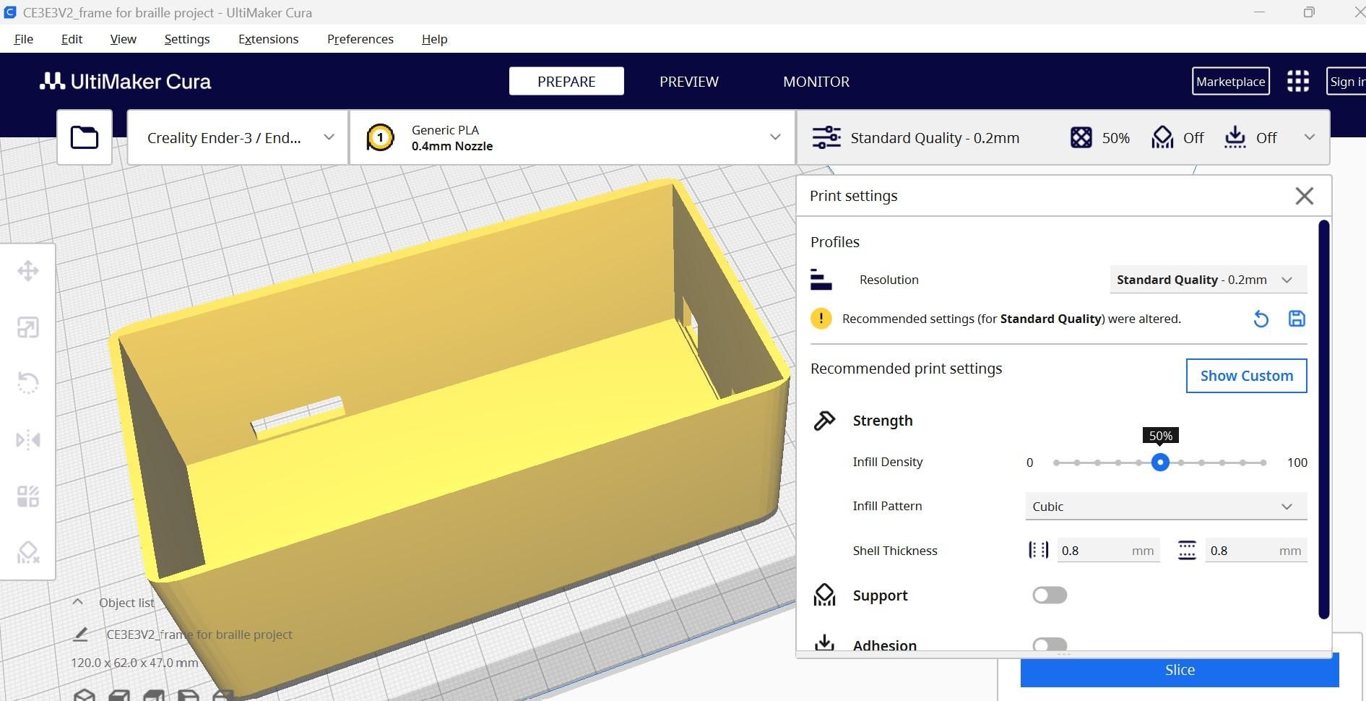Open the Infill Pattern Cubic dropdown
This screenshot has height=701, width=1366.
coord(1166,507)
